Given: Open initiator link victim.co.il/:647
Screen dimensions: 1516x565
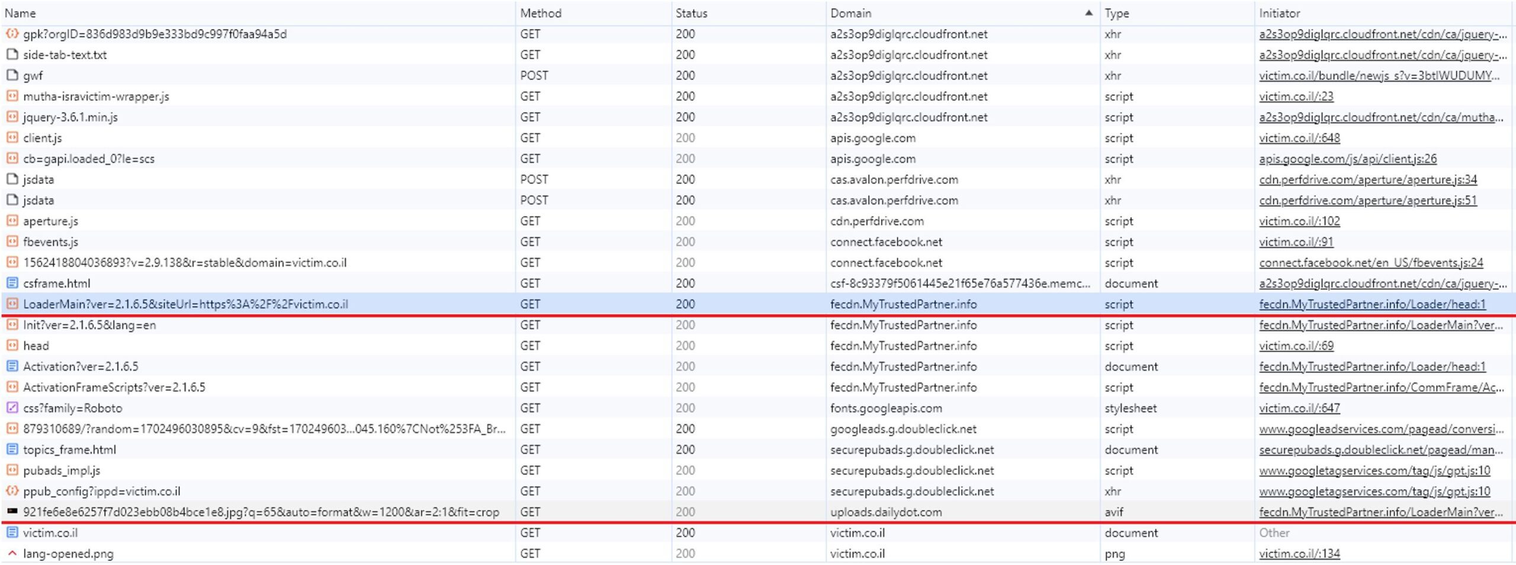Looking at the screenshot, I should tap(1299, 408).
